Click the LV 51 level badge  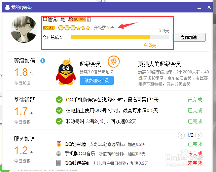click(49, 28)
